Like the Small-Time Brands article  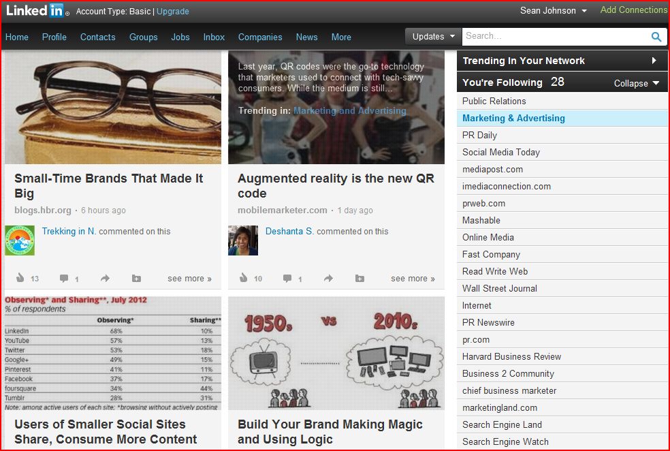point(20,278)
